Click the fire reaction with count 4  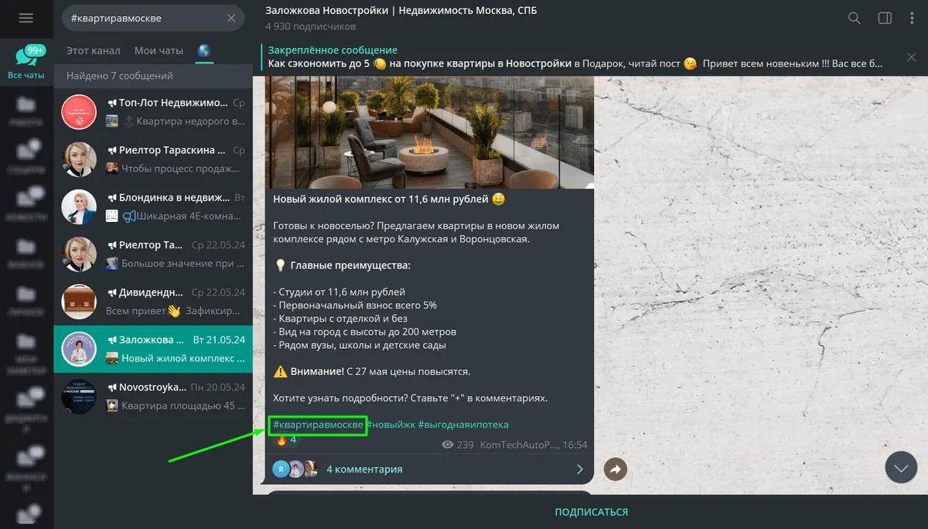click(x=285, y=440)
